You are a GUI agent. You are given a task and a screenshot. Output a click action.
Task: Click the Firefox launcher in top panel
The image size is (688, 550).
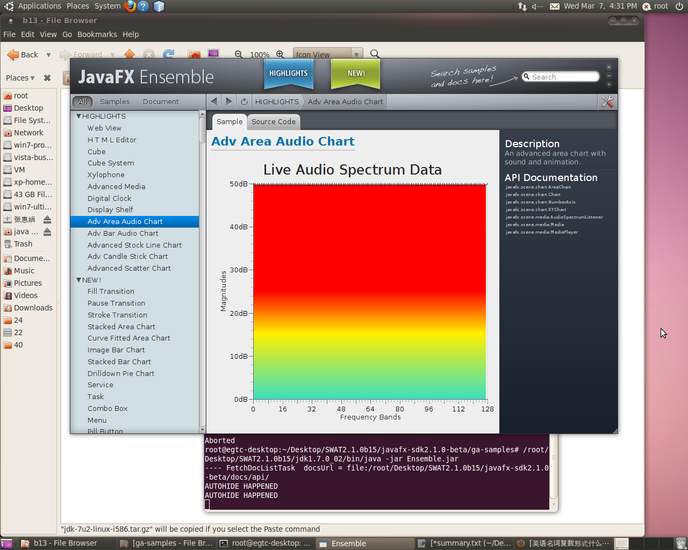pyautogui.click(x=130, y=6)
